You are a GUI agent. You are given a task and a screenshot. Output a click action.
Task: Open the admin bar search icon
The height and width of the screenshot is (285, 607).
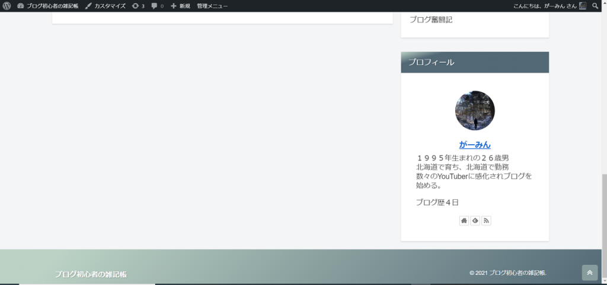[x=595, y=6]
